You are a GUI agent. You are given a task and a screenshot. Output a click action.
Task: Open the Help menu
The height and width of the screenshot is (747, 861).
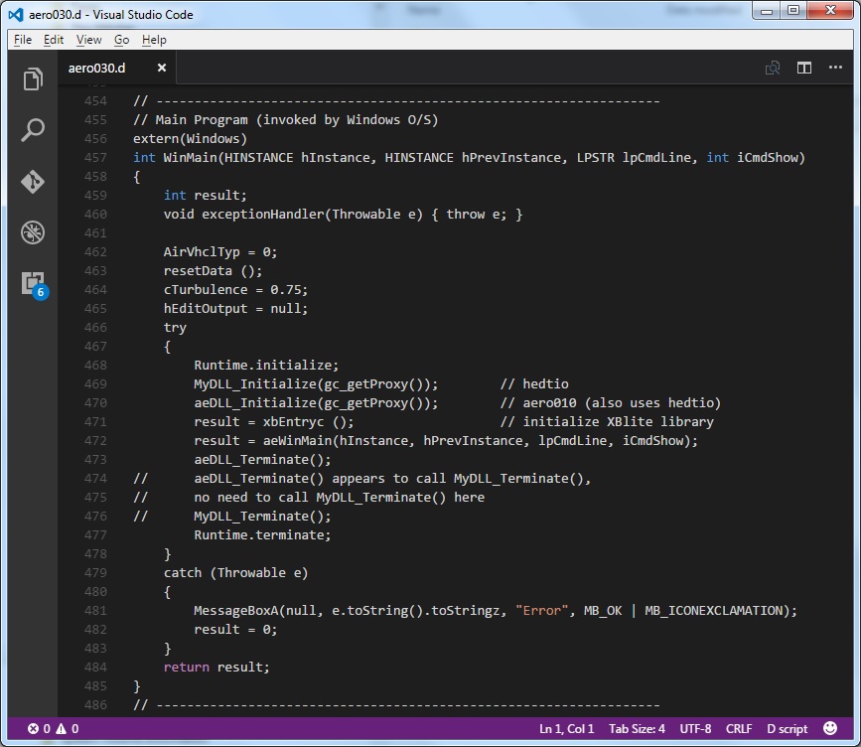(x=154, y=40)
